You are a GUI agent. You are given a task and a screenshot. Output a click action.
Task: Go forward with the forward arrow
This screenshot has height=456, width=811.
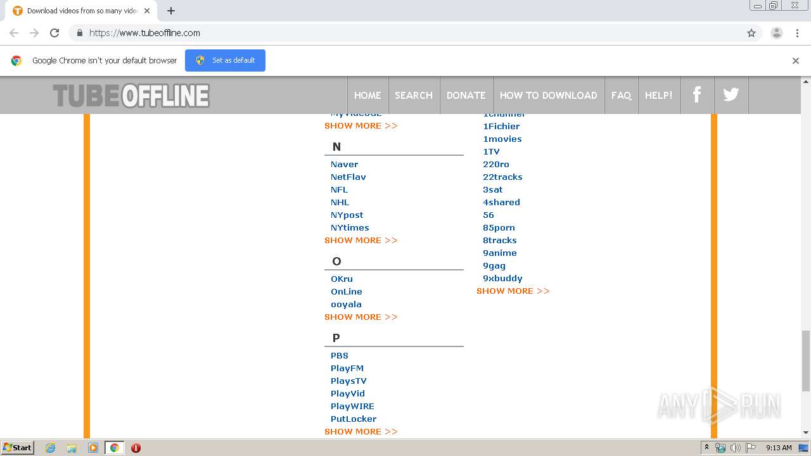[34, 33]
